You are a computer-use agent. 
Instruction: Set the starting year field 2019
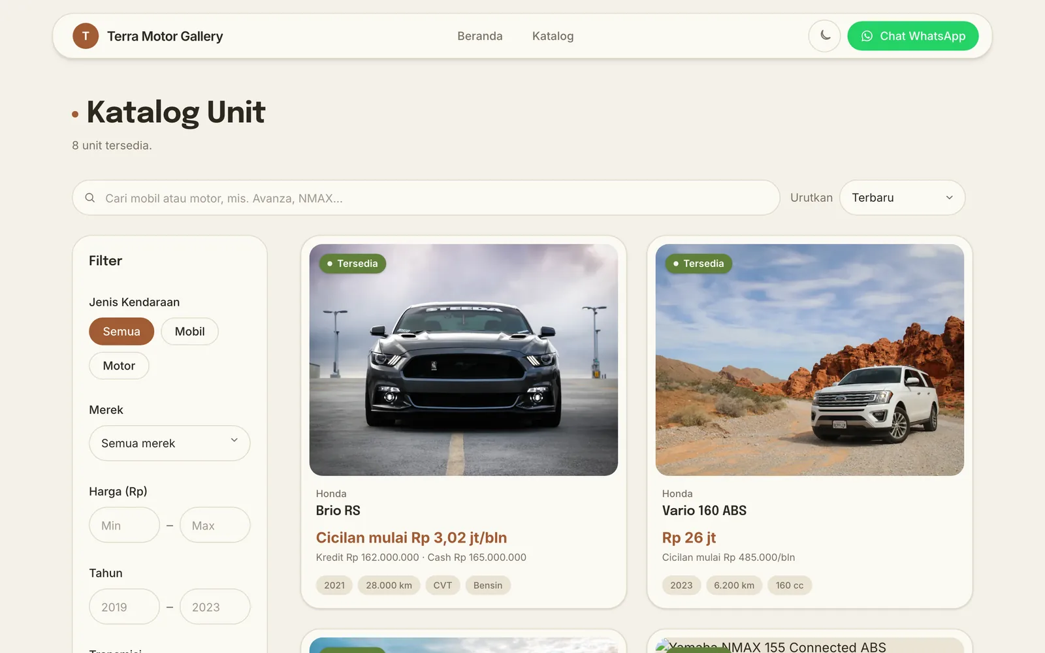coord(124,607)
